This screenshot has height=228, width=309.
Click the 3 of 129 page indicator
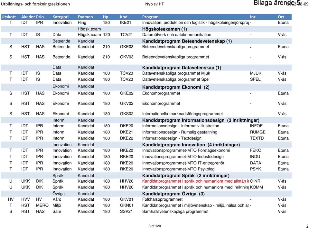pos(155,226)
